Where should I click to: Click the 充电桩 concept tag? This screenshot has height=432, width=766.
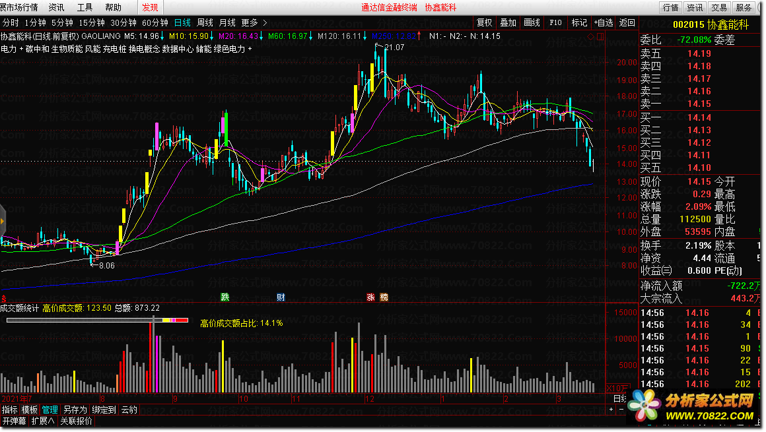pyautogui.click(x=115, y=49)
